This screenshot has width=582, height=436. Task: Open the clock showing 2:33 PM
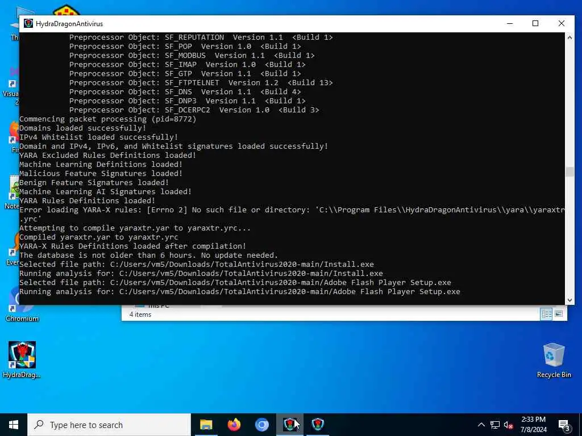click(533, 425)
